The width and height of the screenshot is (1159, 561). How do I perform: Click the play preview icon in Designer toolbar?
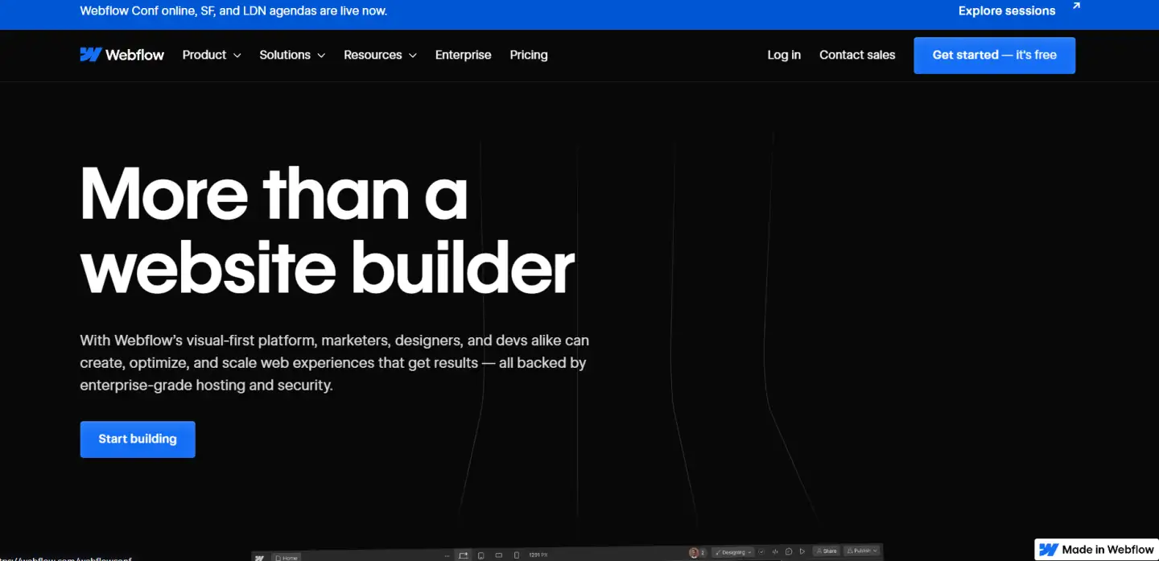[802, 552]
